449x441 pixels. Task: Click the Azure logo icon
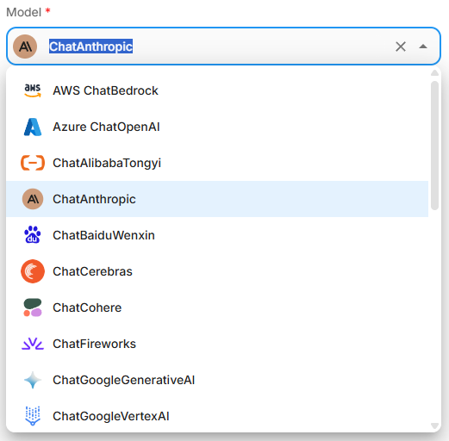pos(33,127)
